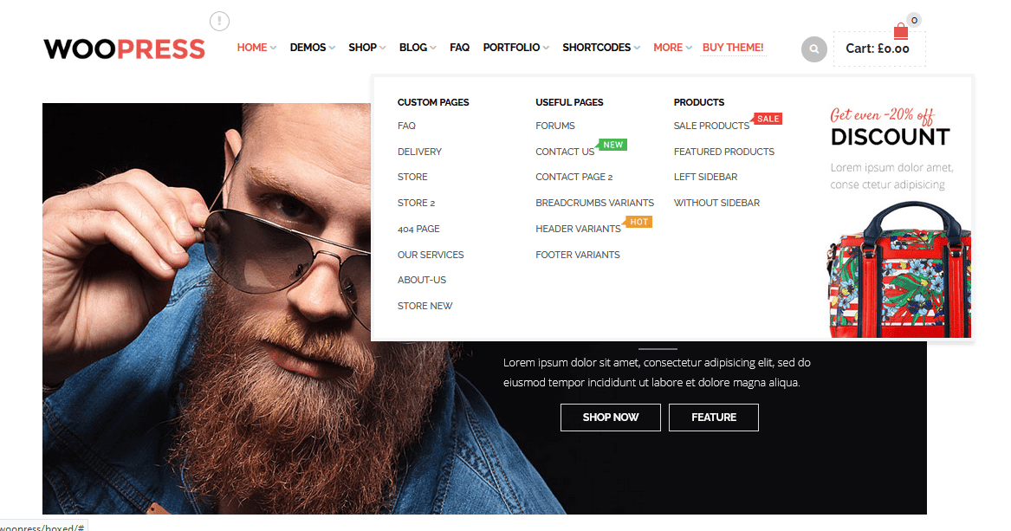Click the Buy Theme! link
Image resolution: width=1011 pixels, height=531 pixels.
pos(733,48)
